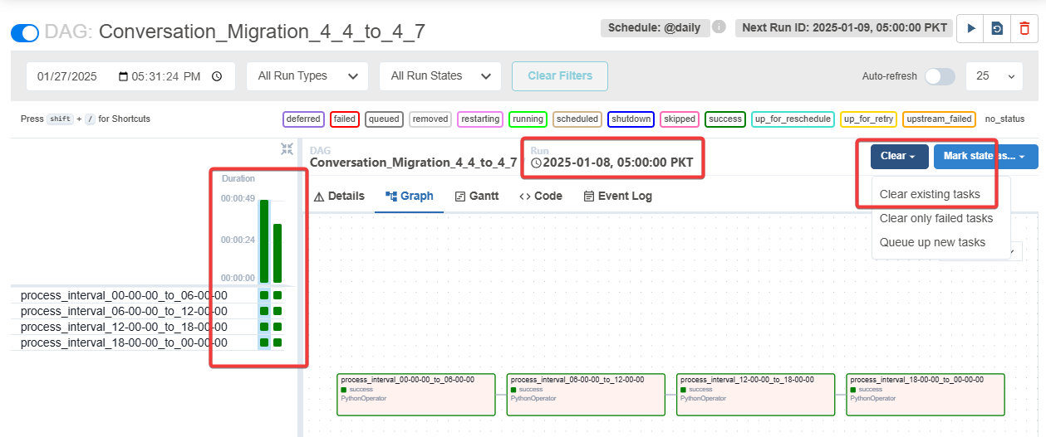Open the calendar picker in the date field
The height and width of the screenshot is (437, 1046).
coord(124,76)
